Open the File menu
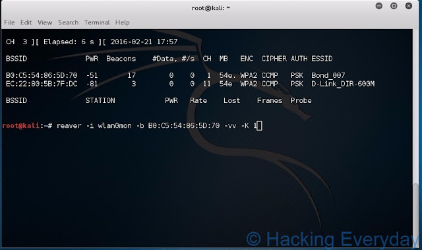The height and width of the screenshot is (250, 422). pos(9,22)
